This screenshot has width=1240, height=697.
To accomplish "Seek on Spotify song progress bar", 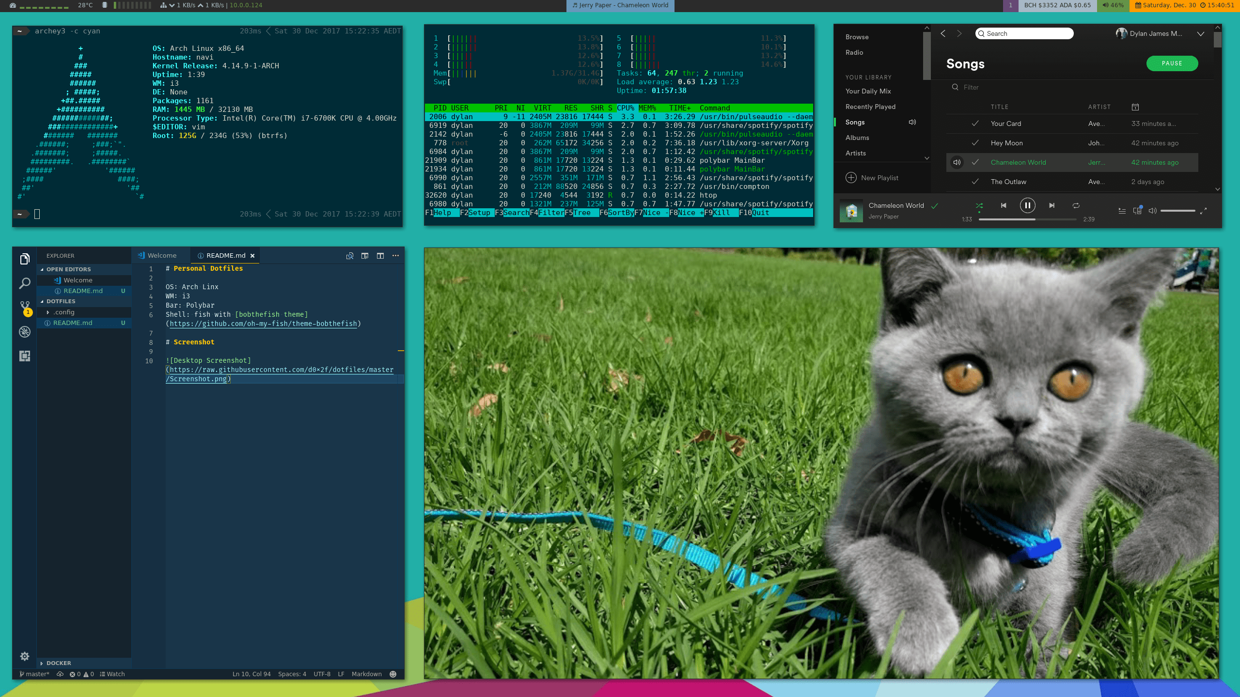I will click(x=1027, y=219).
